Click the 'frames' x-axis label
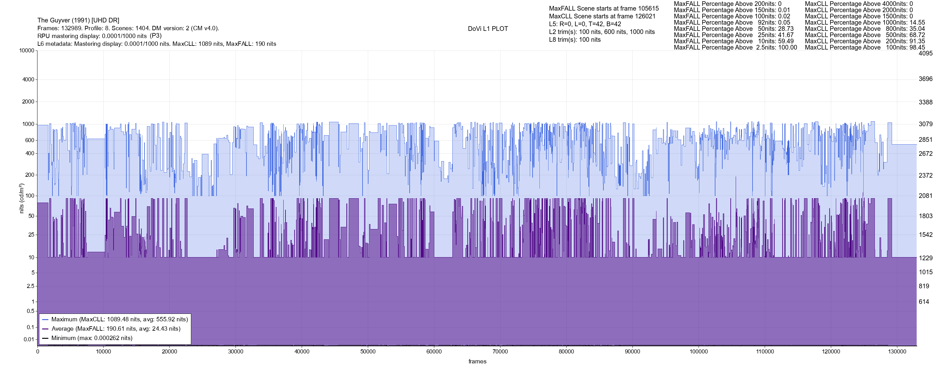936x374 pixels. [x=477, y=361]
